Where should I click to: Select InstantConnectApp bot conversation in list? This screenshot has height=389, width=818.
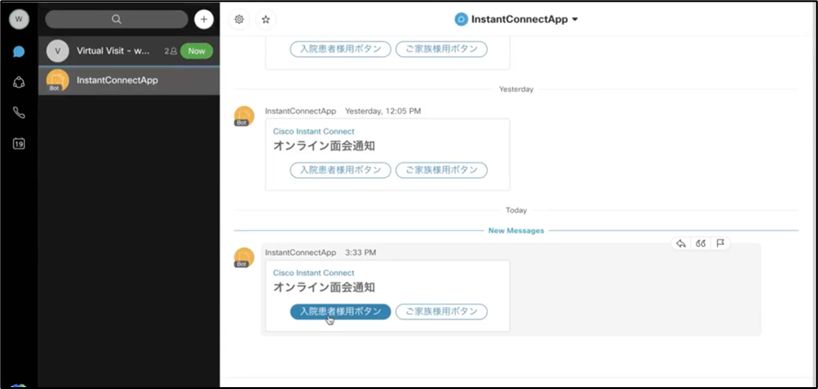click(x=129, y=81)
